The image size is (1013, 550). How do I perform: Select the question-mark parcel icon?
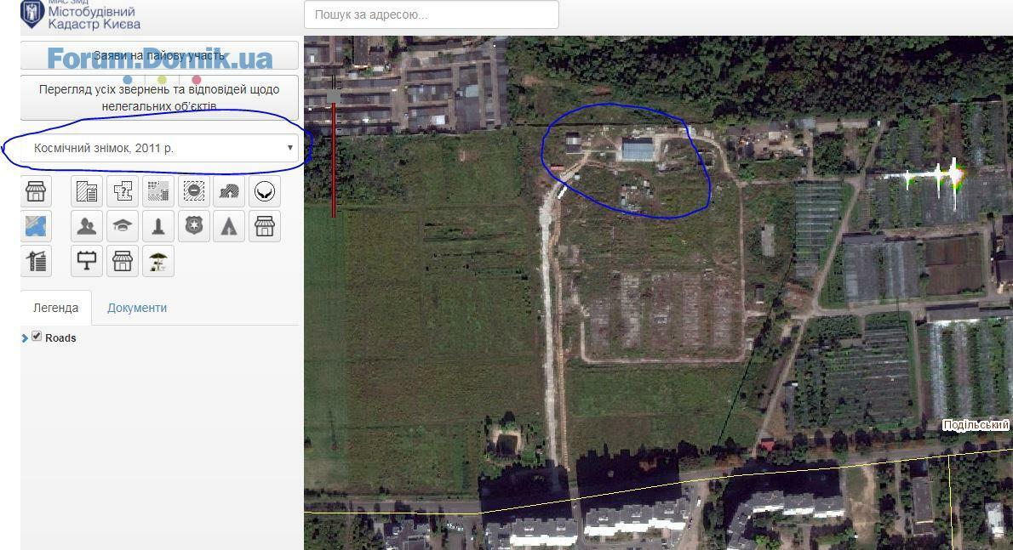click(122, 191)
